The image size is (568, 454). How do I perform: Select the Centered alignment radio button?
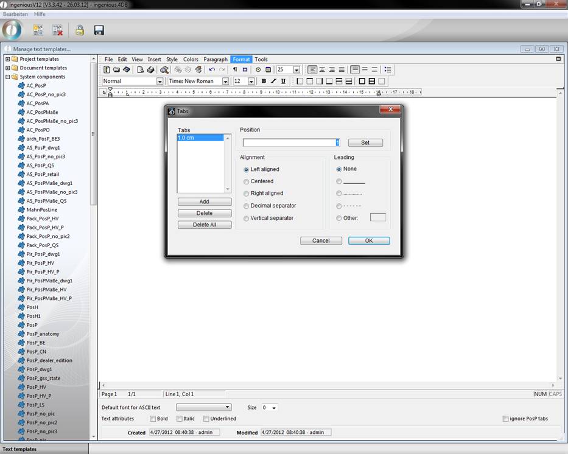pyautogui.click(x=246, y=181)
